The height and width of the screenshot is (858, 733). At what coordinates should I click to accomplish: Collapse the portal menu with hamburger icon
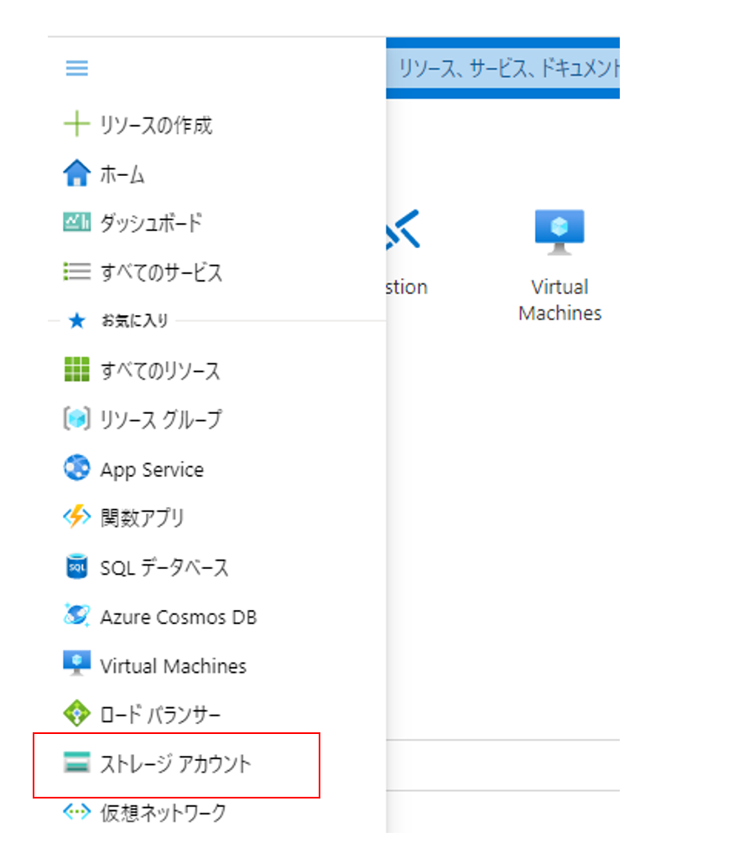click(76, 69)
